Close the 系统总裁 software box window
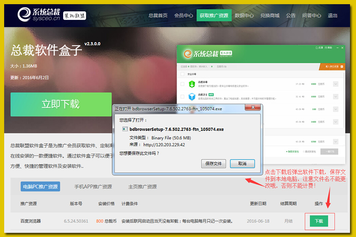356x237 pixels. click(342, 47)
